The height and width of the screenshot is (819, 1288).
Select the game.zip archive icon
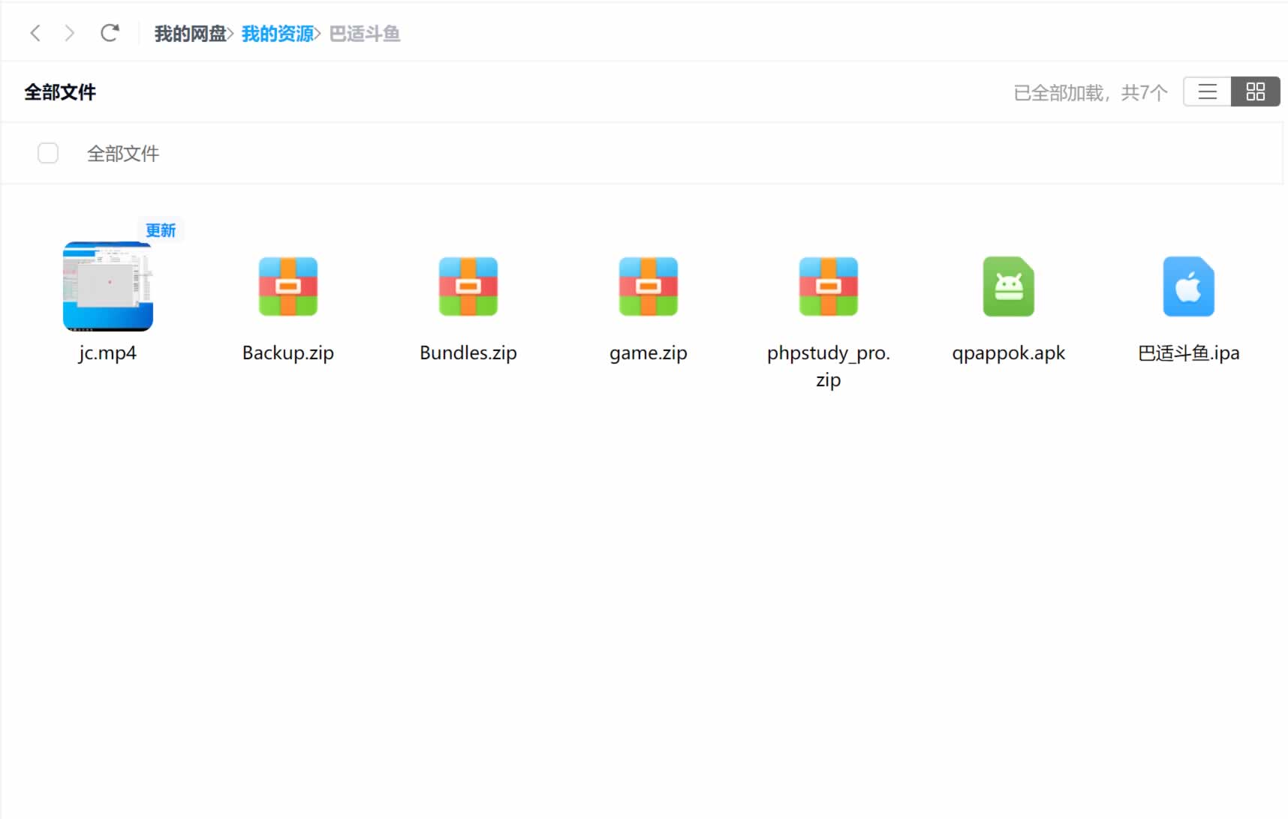pyautogui.click(x=649, y=286)
